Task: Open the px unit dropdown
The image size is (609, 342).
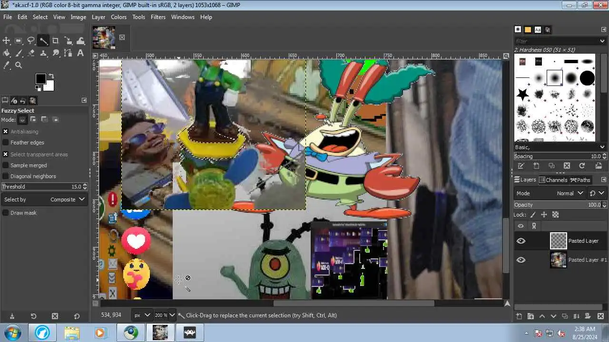Action: coord(142,315)
